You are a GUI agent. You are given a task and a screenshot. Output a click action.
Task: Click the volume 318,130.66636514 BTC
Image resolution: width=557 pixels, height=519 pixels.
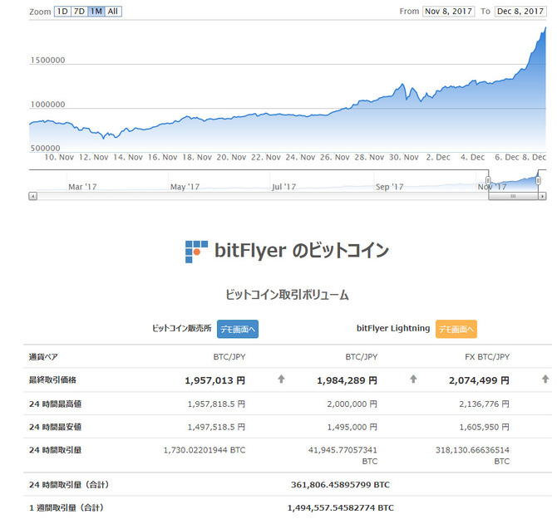pyautogui.click(x=473, y=456)
